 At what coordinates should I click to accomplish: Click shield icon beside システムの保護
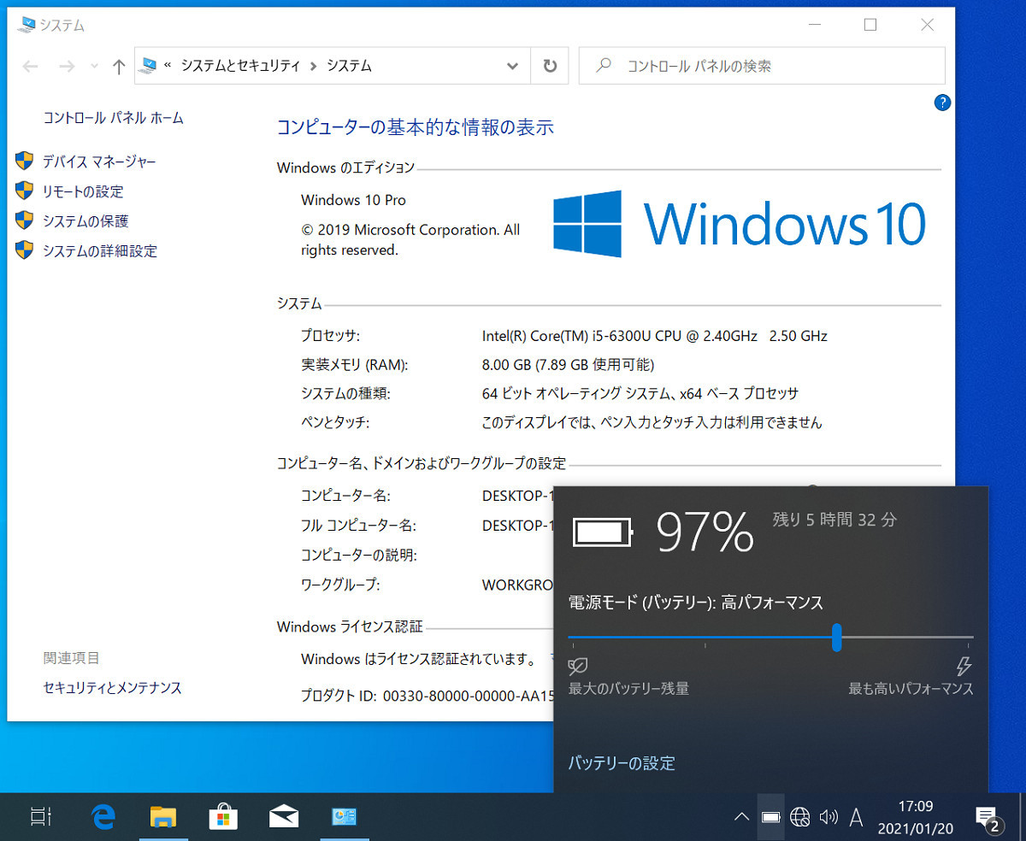point(25,221)
